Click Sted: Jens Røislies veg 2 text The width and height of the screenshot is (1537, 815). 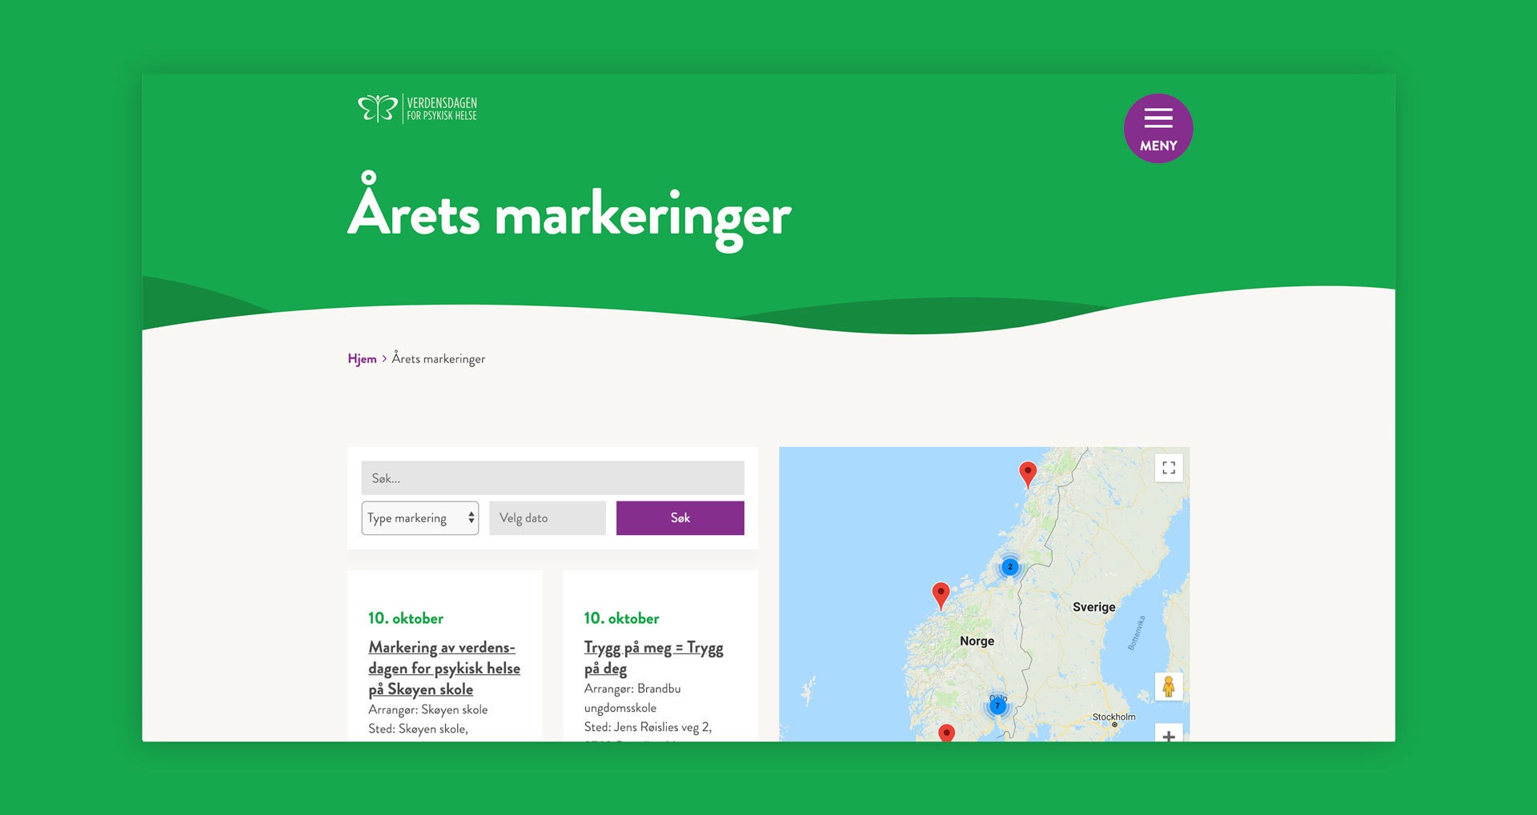[x=648, y=727]
